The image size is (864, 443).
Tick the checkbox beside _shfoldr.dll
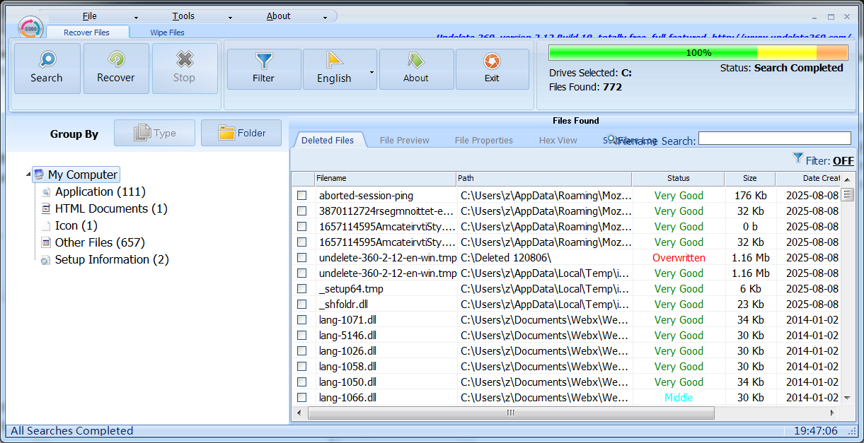(x=302, y=305)
